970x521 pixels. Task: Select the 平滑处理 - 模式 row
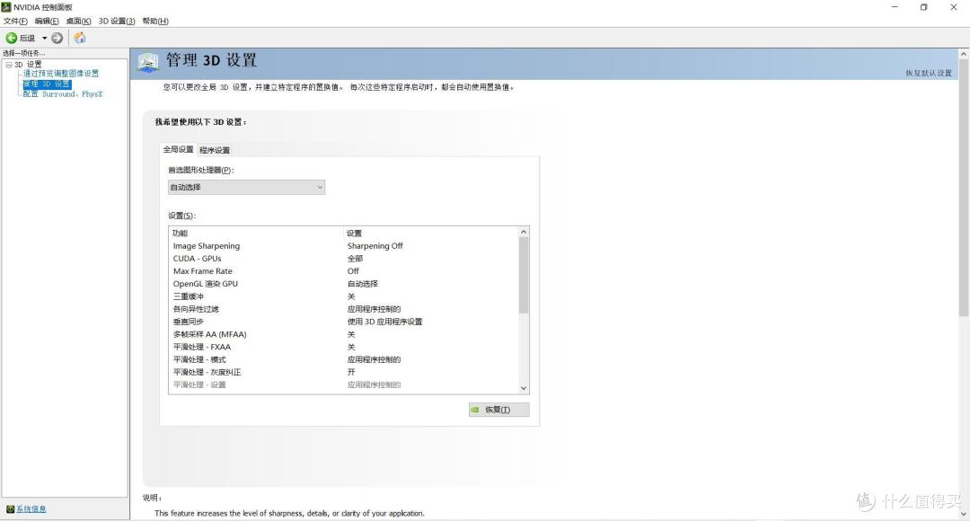[343, 359]
